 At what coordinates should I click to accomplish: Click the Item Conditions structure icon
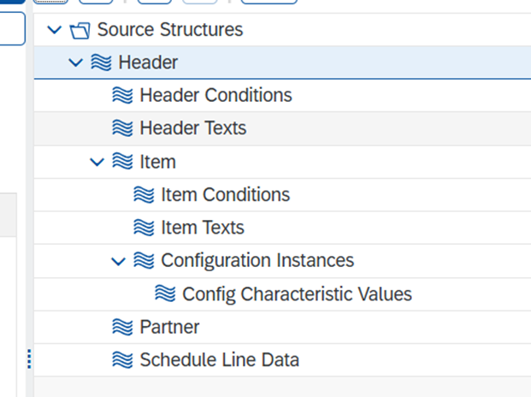[144, 195]
